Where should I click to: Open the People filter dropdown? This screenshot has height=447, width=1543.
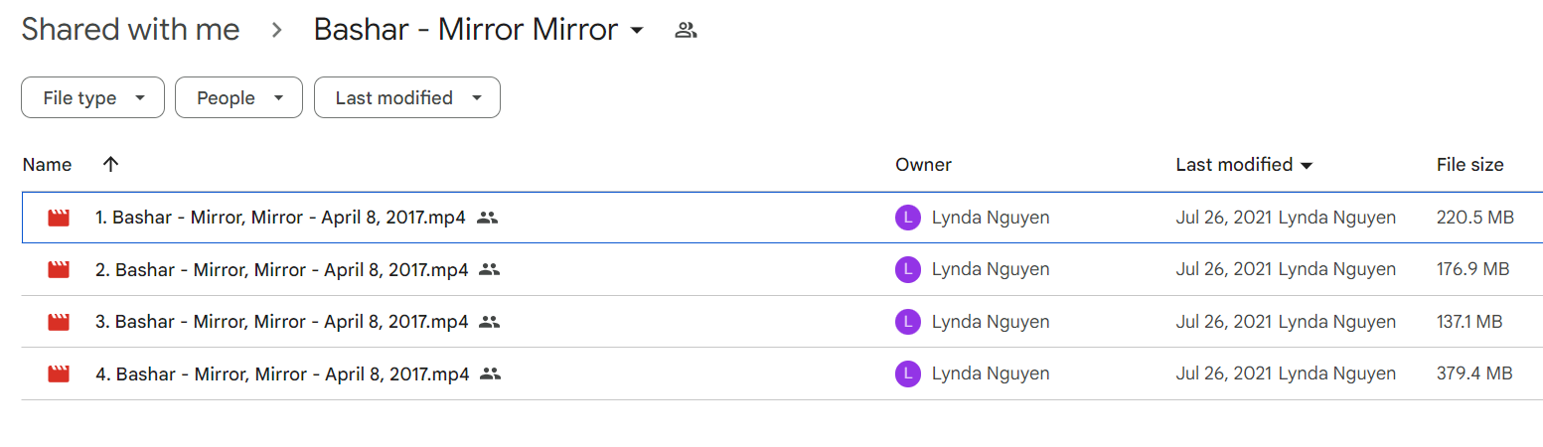[x=238, y=98]
